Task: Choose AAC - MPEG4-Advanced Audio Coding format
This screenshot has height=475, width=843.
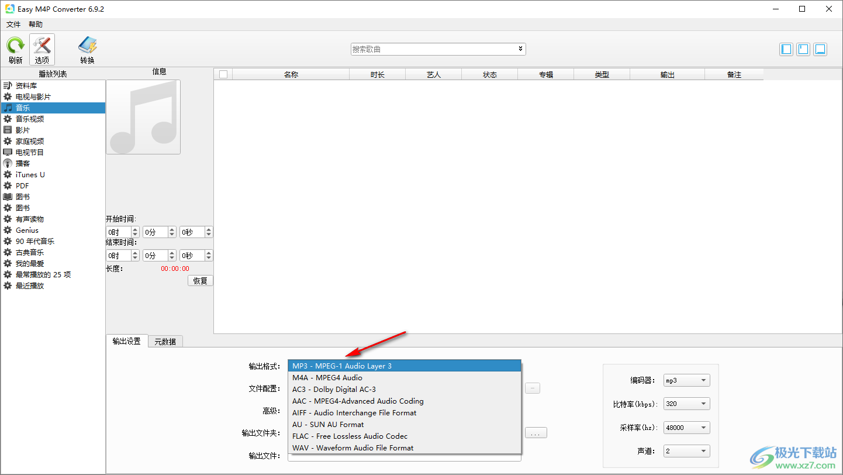Action: coord(405,401)
